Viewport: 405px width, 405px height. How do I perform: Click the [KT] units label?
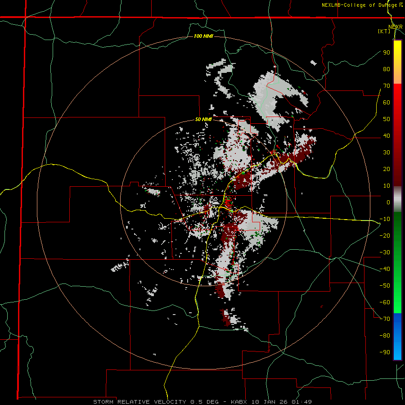point(384,31)
